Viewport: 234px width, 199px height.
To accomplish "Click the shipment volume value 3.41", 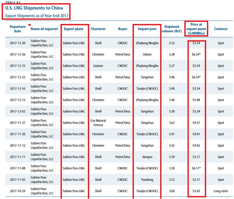I will pos(172,134).
